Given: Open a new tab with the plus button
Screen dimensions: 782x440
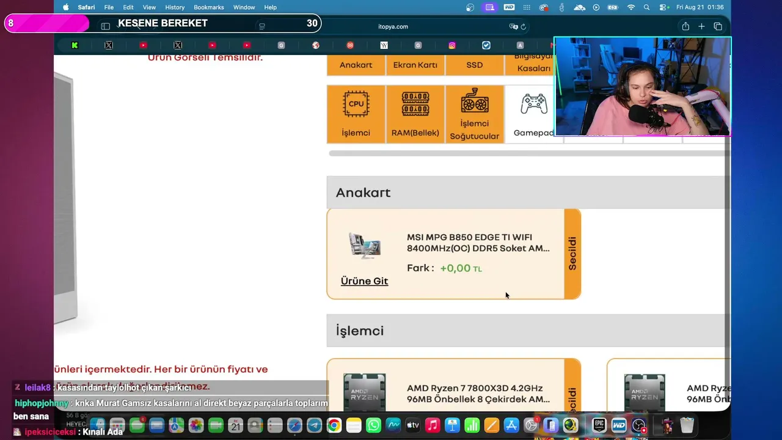Looking at the screenshot, I should [x=701, y=26].
